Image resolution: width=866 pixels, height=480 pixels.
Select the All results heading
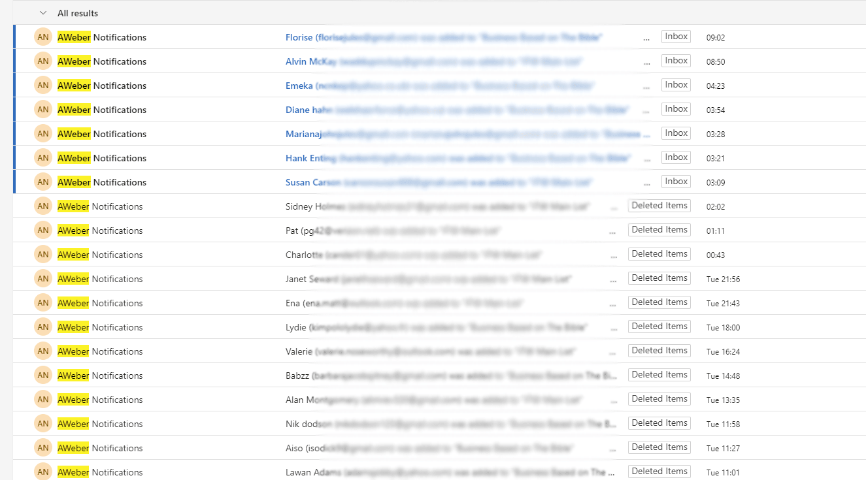pos(78,13)
